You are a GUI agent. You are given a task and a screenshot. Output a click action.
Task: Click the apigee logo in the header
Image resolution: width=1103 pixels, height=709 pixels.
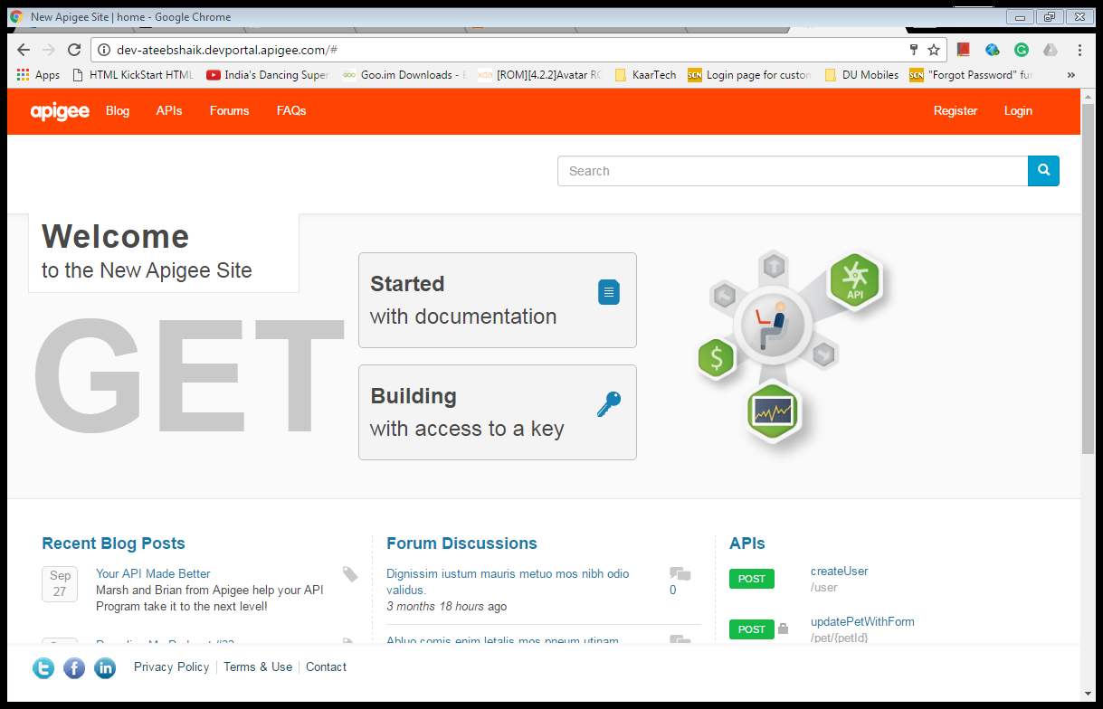pyautogui.click(x=60, y=111)
